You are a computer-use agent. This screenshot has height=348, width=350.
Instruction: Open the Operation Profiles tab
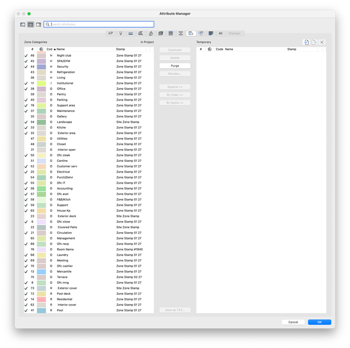click(211, 34)
